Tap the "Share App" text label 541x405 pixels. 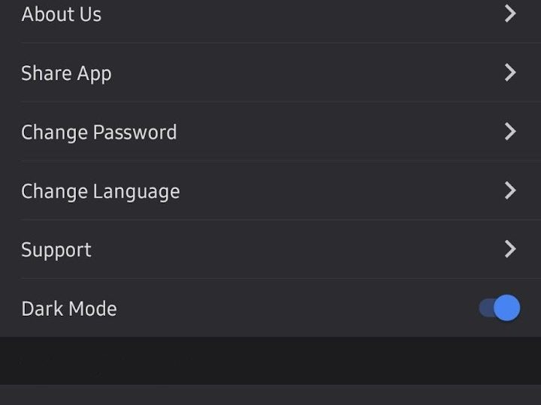click(66, 73)
